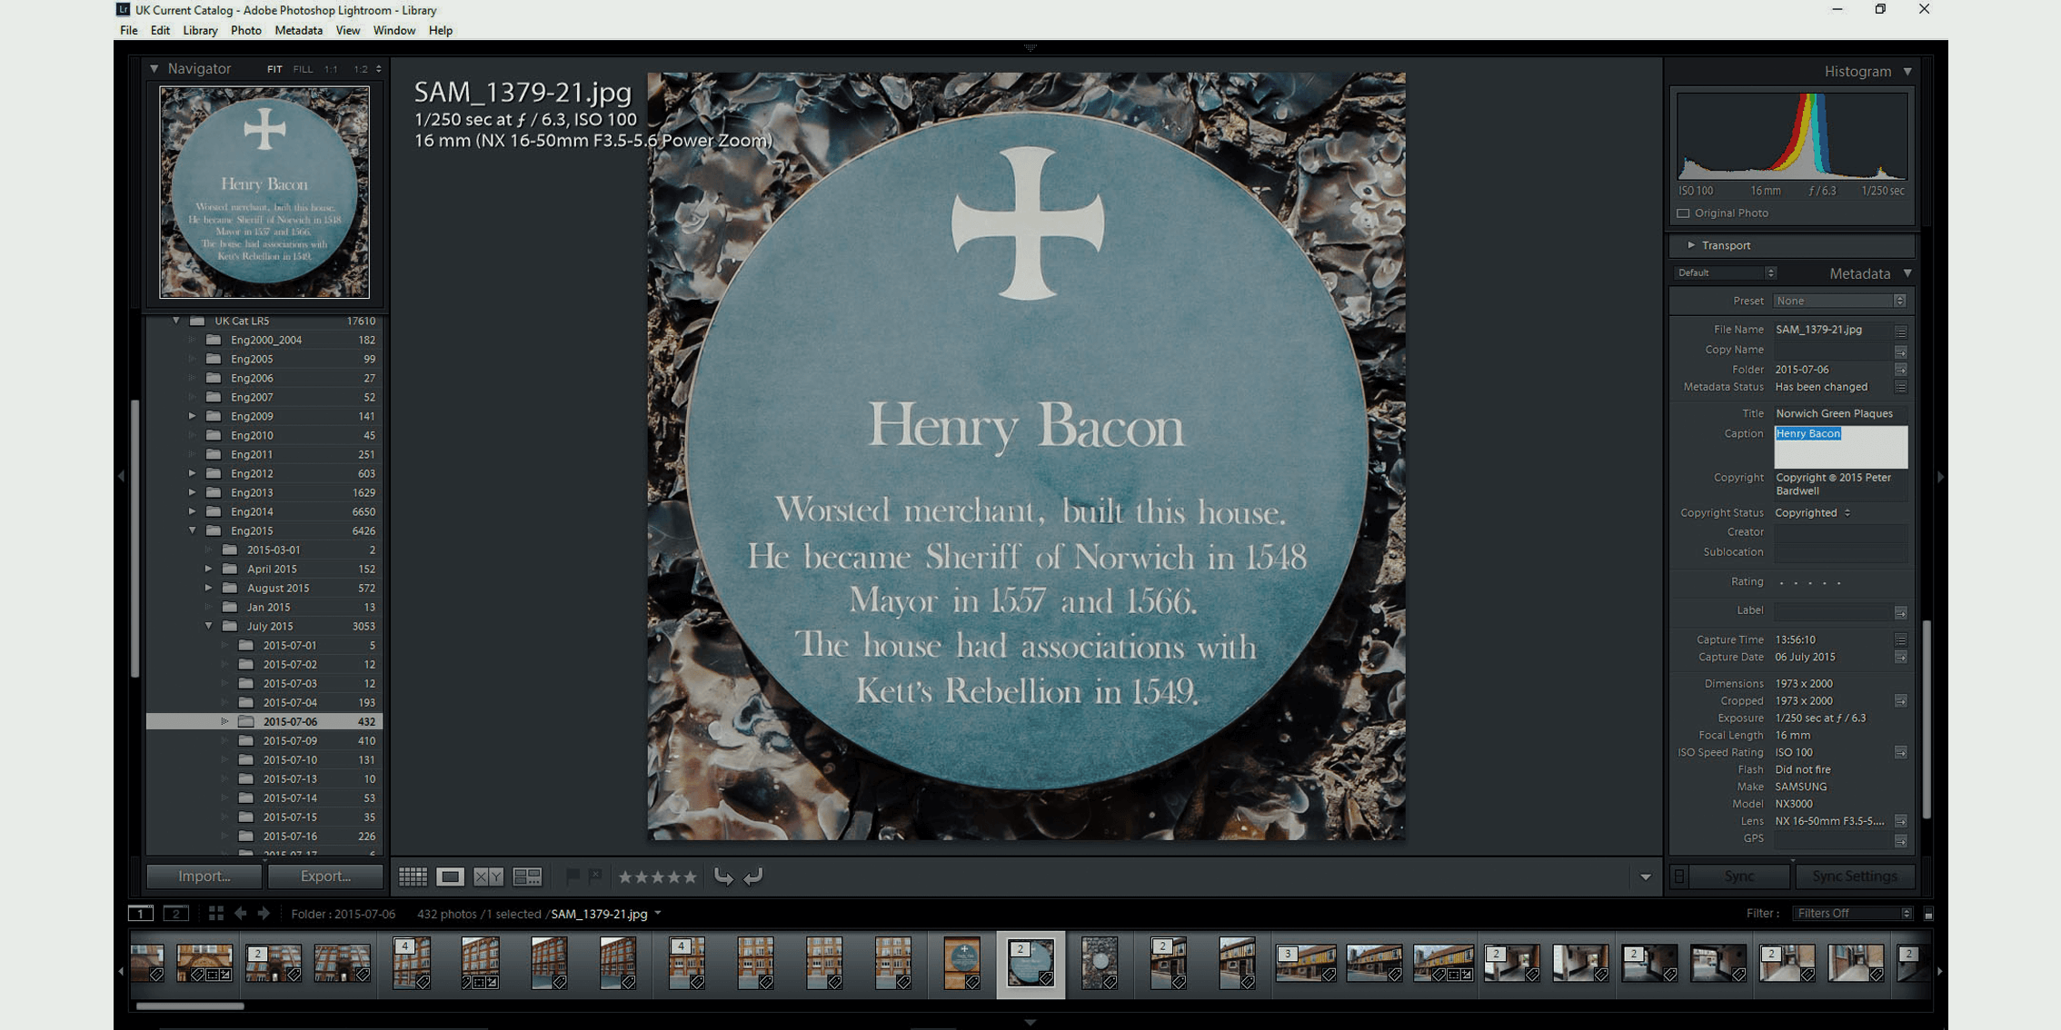Set navigator zoom to FILL
This screenshot has width=2061, height=1030.
point(303,69)
